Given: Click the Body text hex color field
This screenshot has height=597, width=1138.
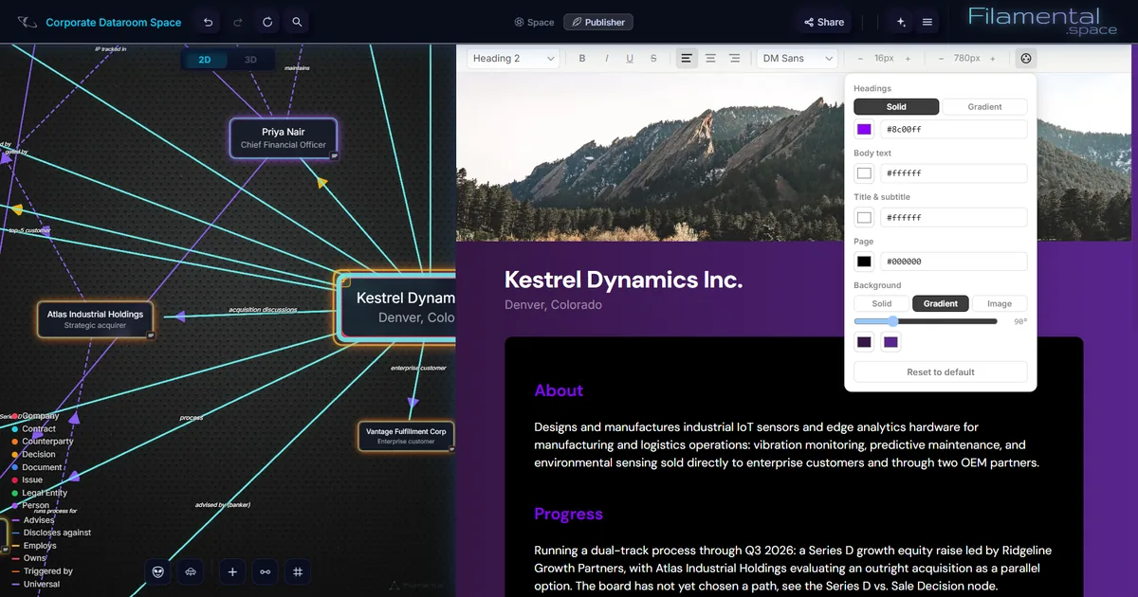Looking at the screenshot, I should pyautogui.click(x=953, y=173).
